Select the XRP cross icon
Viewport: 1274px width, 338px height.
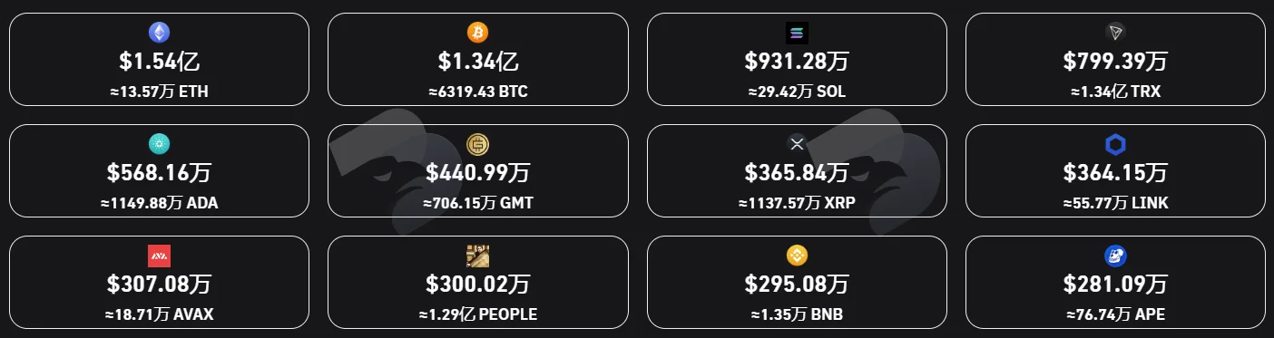click(x=797, y=143)
